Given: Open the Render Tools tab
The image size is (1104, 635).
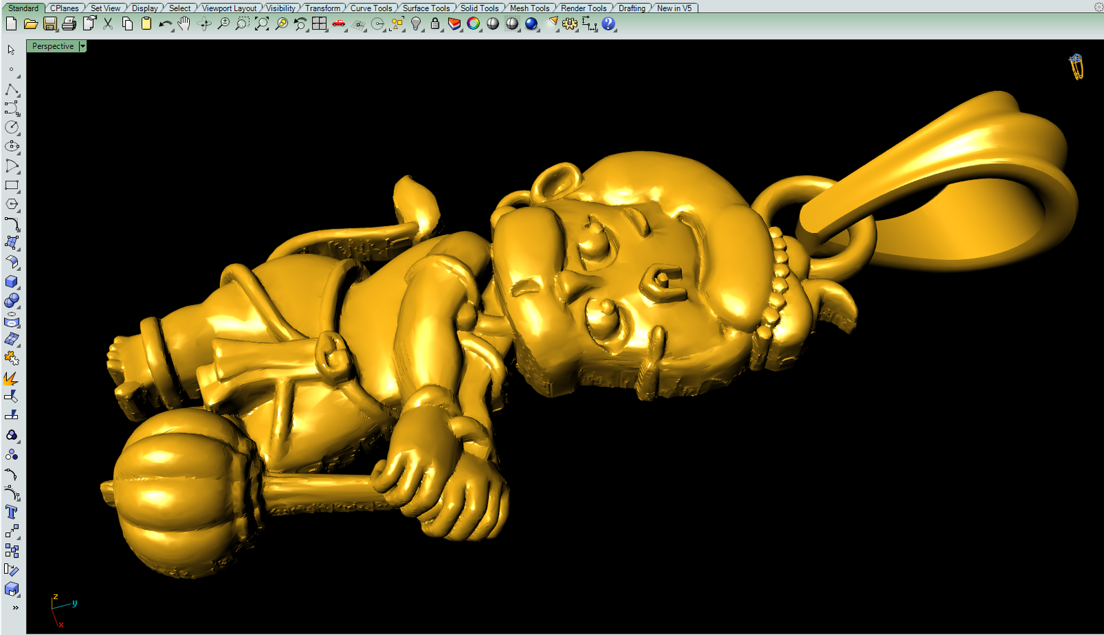Looking at the screenshot, I should (584, 8).
